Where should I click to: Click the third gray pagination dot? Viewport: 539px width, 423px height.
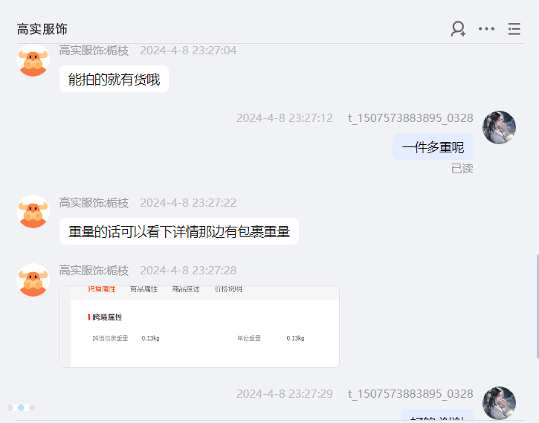[x=32, y=407]
